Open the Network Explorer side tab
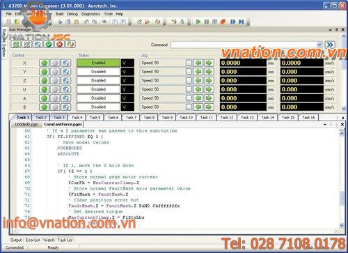 tap(3, 43)
